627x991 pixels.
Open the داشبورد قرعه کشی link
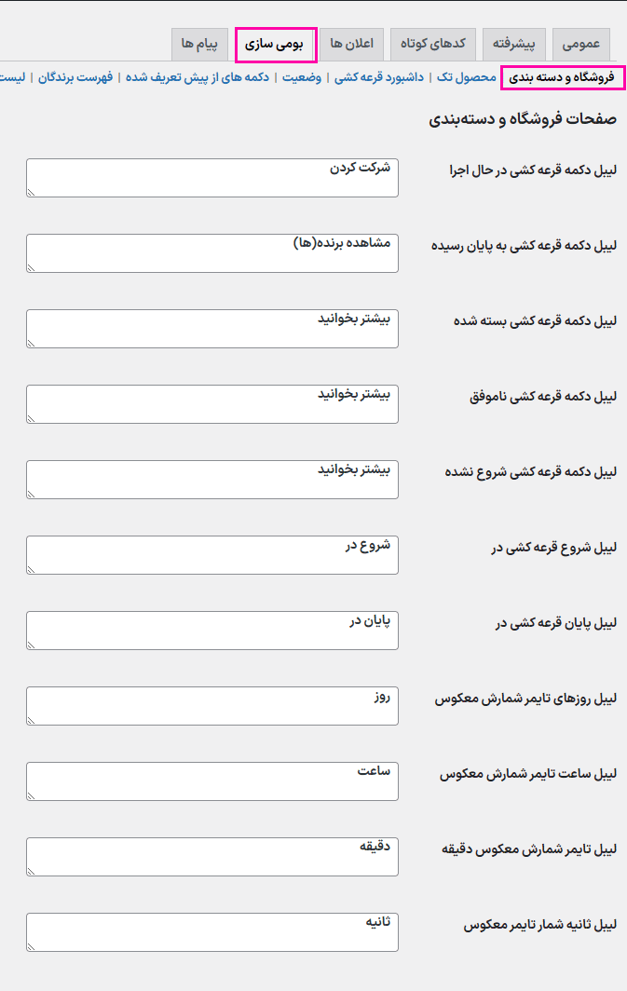pos(379,77)
